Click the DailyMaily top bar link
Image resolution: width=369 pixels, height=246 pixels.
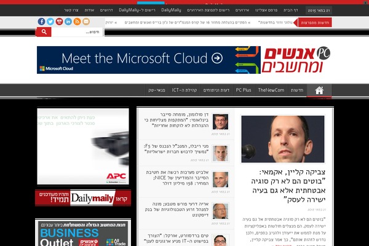point(171,10)
